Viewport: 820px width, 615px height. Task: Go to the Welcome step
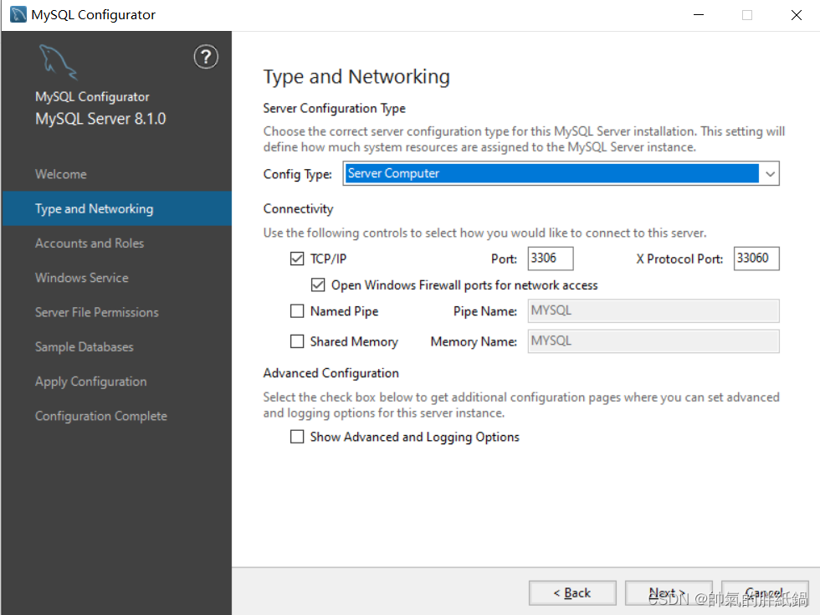(x=60, y=174)
